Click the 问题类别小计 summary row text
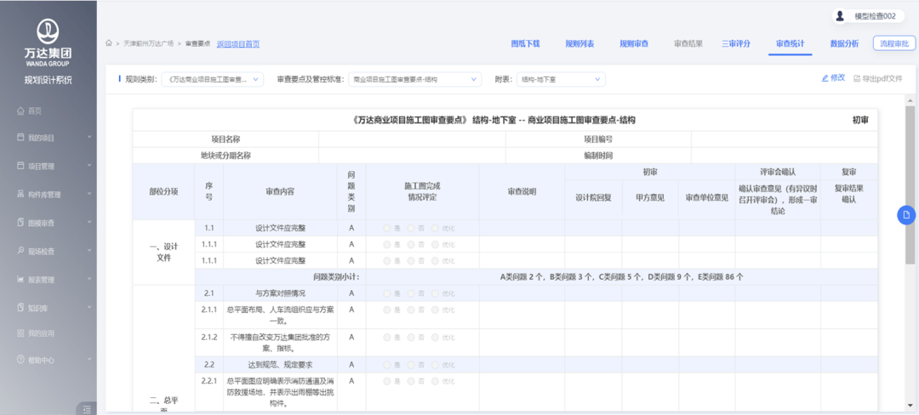 click(x=336, y=277)
